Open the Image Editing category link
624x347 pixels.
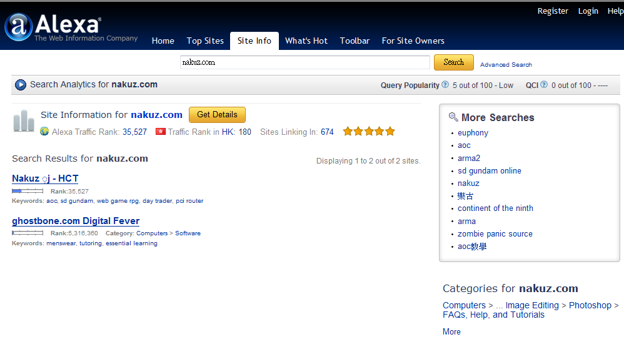pos(532,305)
